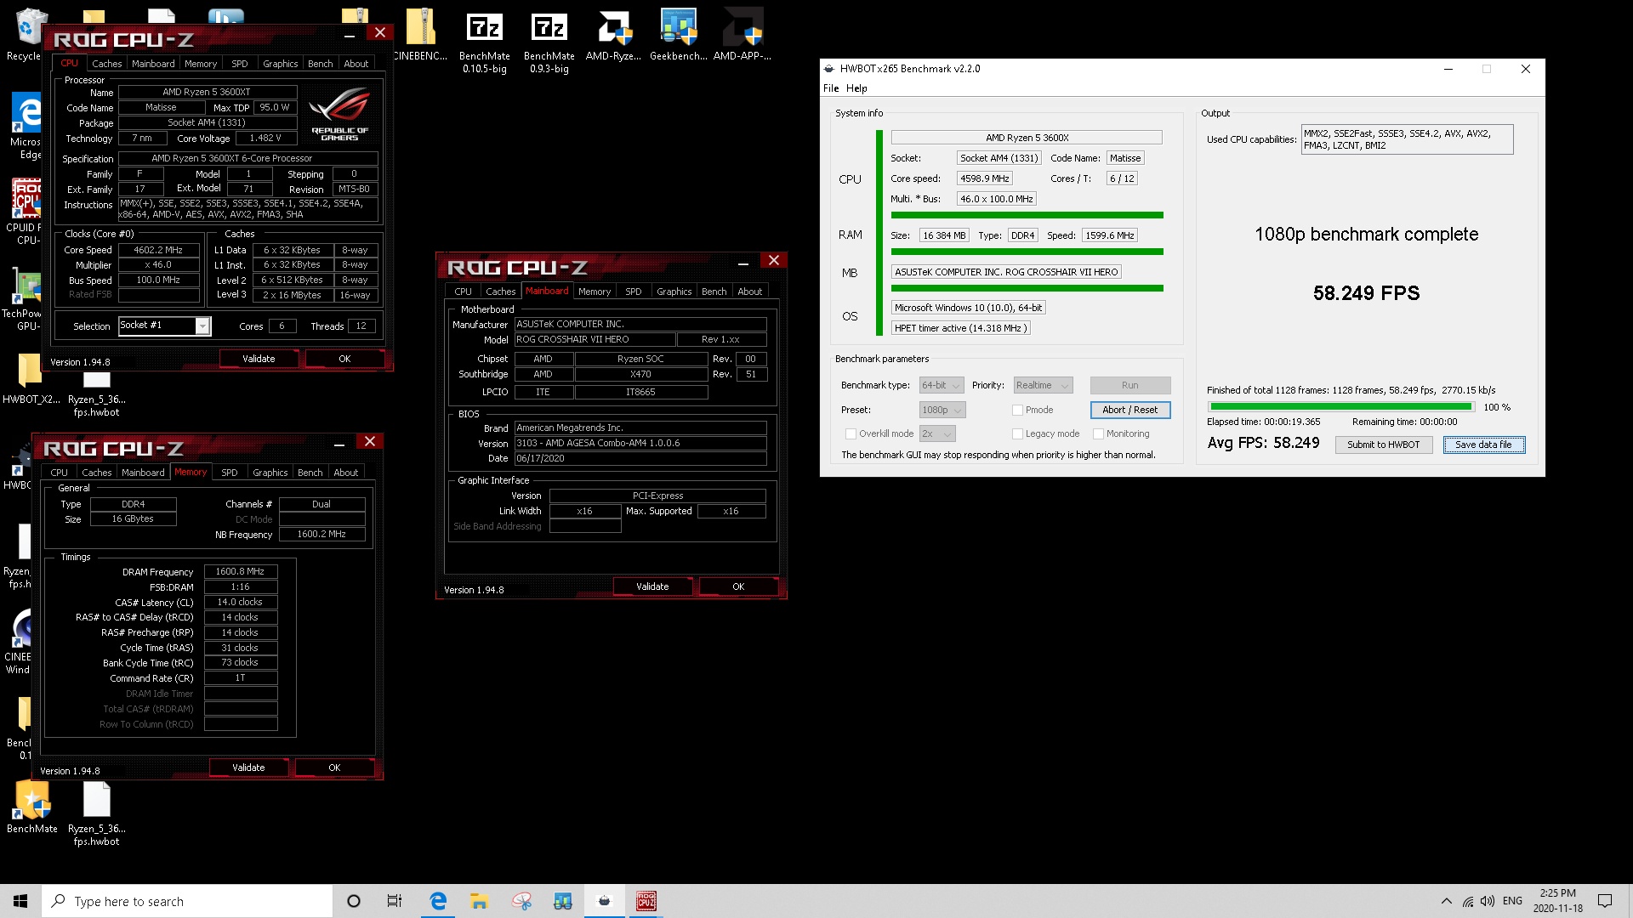Click the Abort / Reset button

(x=1129, y=410)
